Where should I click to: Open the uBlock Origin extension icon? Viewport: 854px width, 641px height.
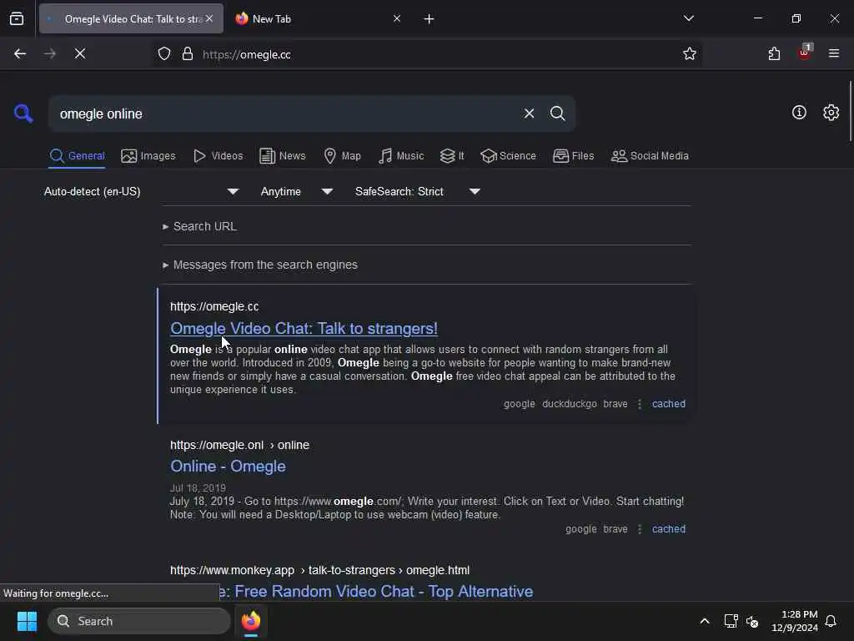click(x=805, y=53)
